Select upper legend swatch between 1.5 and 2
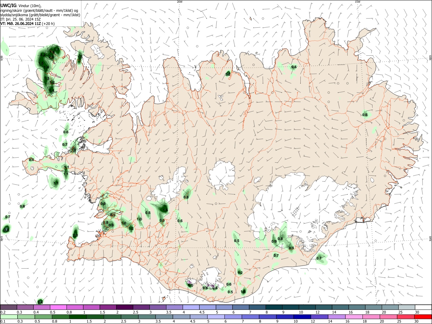Screen dimensions: 432x324 (x=108, y=307)
